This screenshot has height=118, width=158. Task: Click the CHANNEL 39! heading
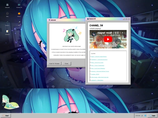(96, 25)
